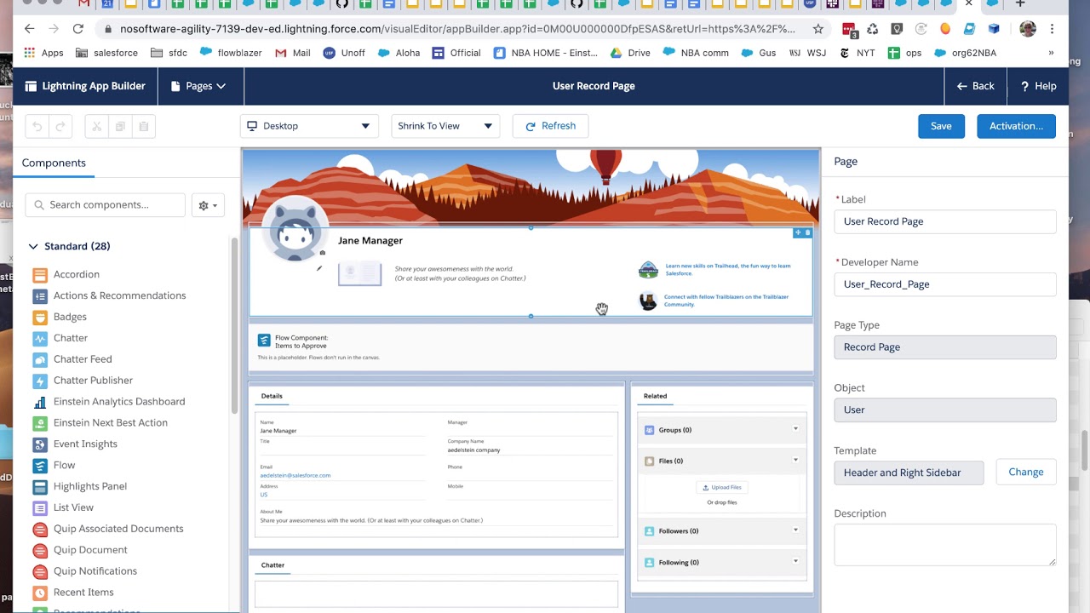This screenshot has height=613, width=1090.
Task: Go back in browser history
Action: pos(30,29)
